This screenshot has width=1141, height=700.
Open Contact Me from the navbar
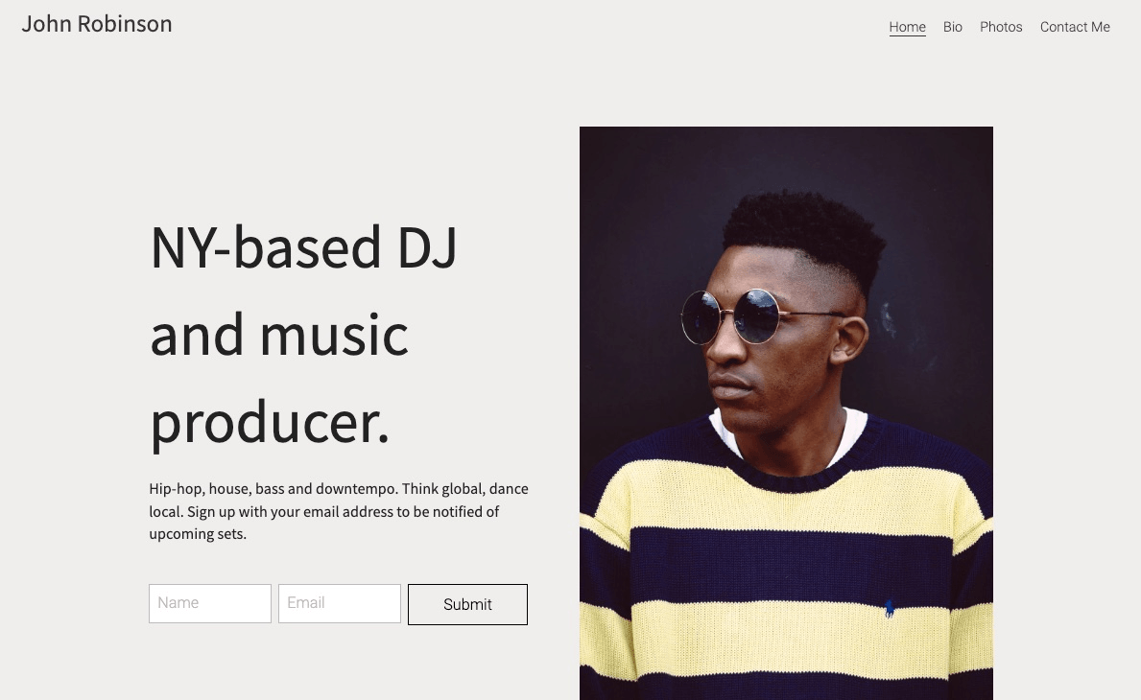point(1075,27)
